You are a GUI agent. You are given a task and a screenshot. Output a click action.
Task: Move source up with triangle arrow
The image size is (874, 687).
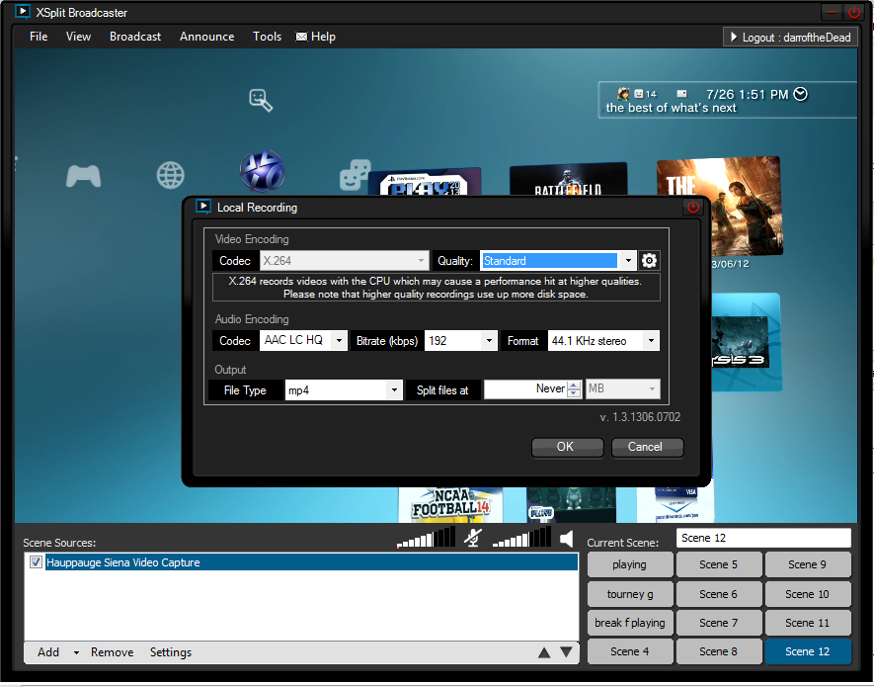(x=544, y=652)
